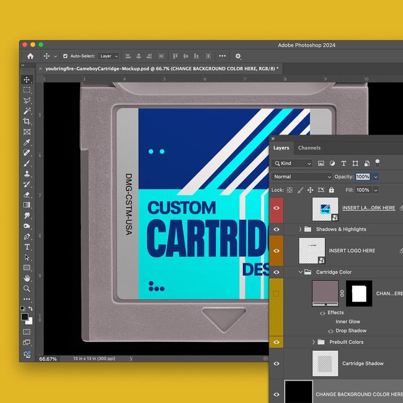The width and height of the screenshot is (403, 403).
Task: Open the options bar gear settings
Action: [238, 56]
